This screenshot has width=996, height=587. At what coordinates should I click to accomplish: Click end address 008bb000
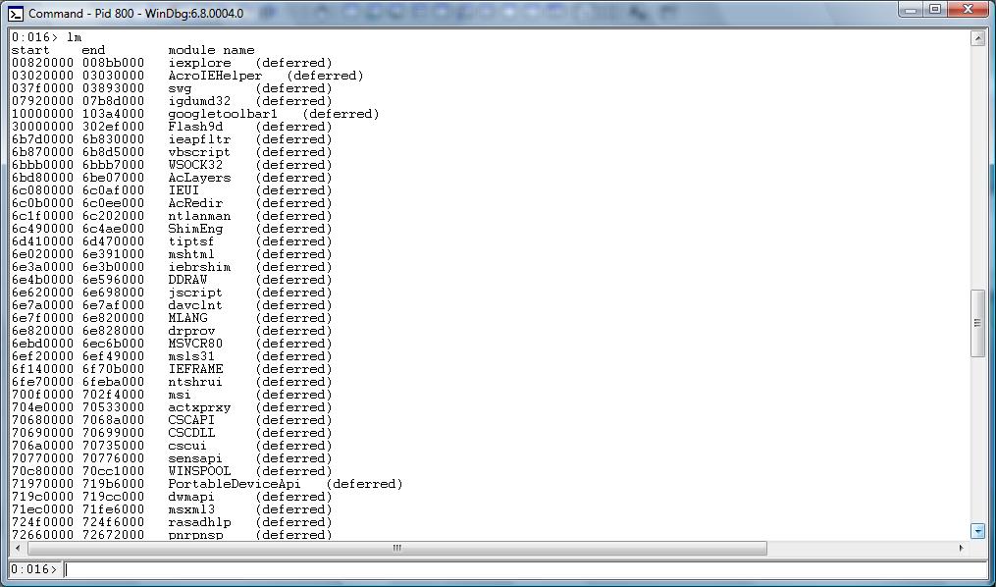113,63
